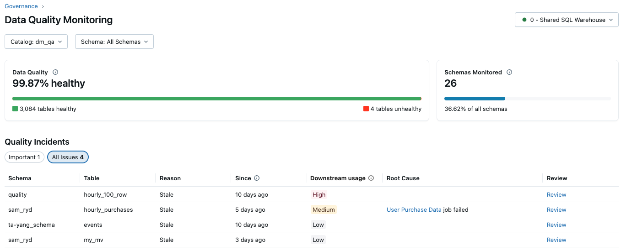This screenshot has width=621, height=251.
Task: Select the All Issues 4 filter
Action: (68, 157)
